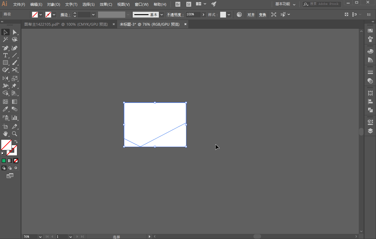
Task: Select the Shape Builder tool
Action: 5,93
